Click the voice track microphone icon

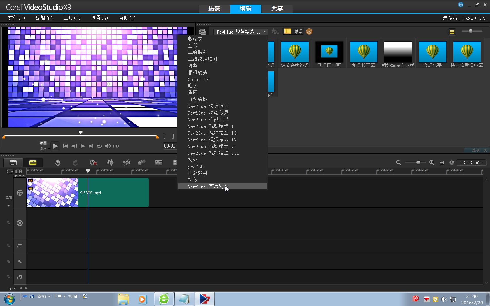20,262
